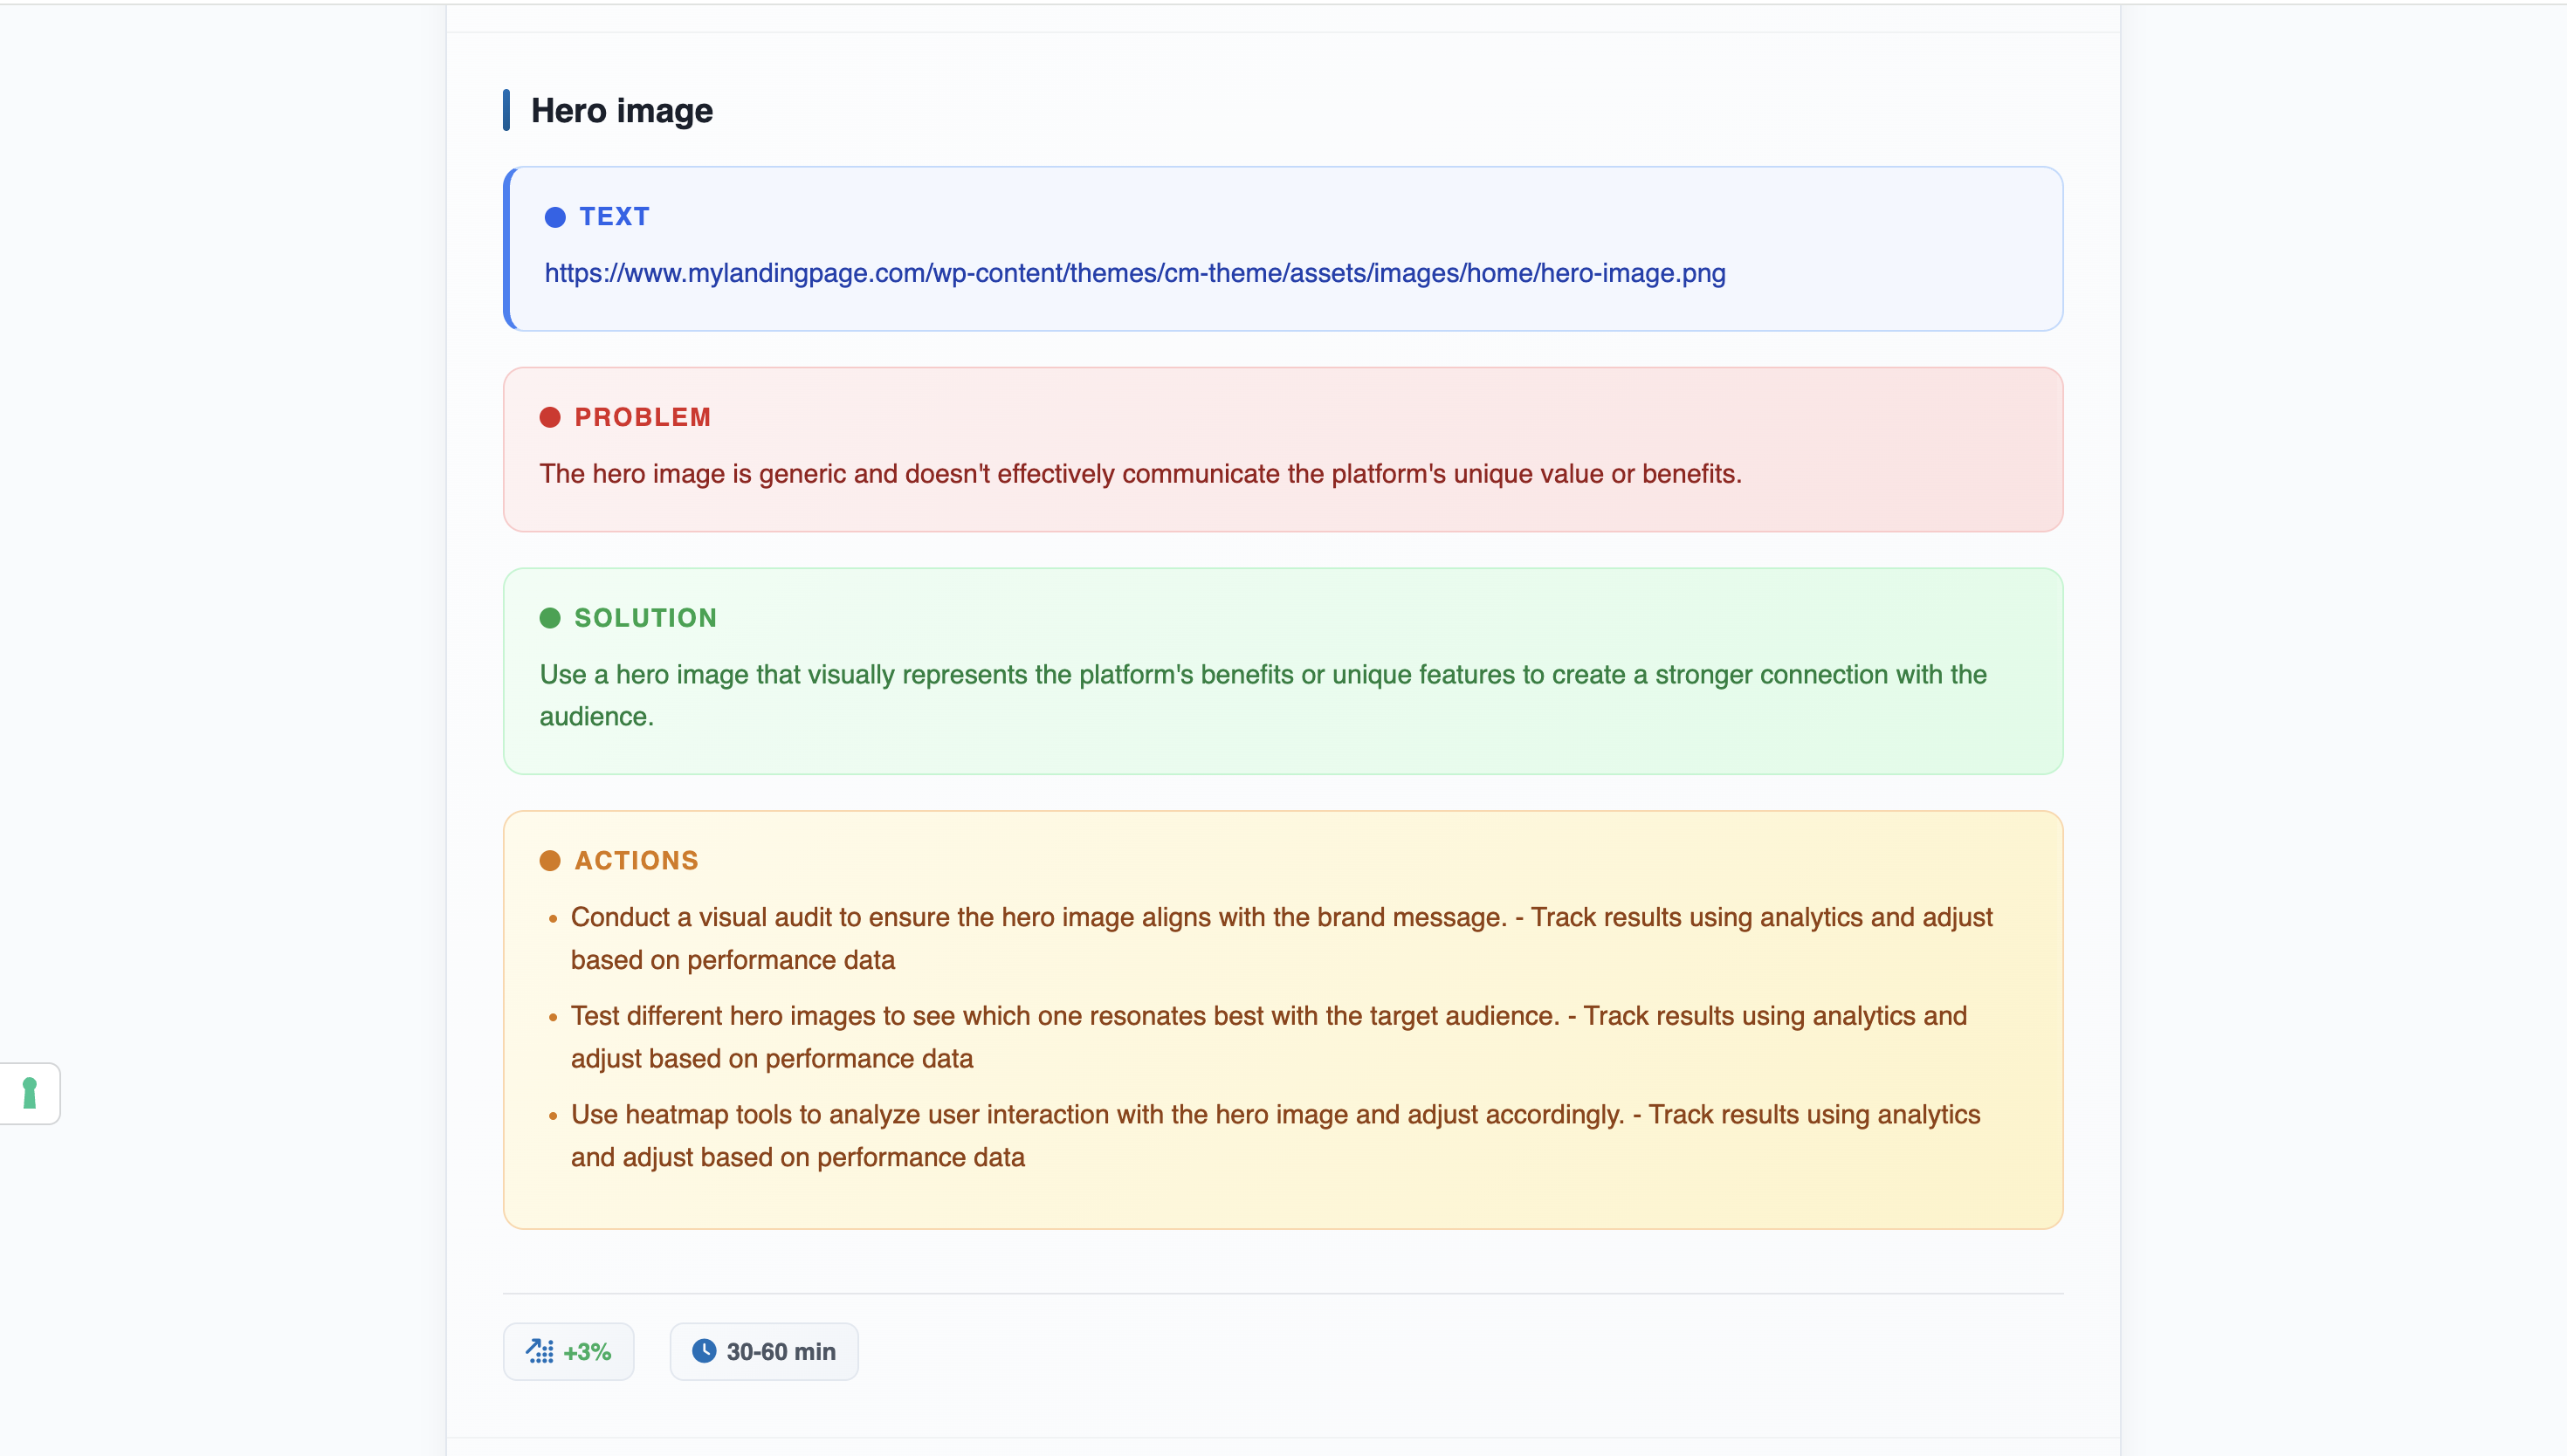Image resolution: width=2567 pixels, height=1456 pixels.
Task: Click the blue bar beside Hero image heading
Action: 507,110
